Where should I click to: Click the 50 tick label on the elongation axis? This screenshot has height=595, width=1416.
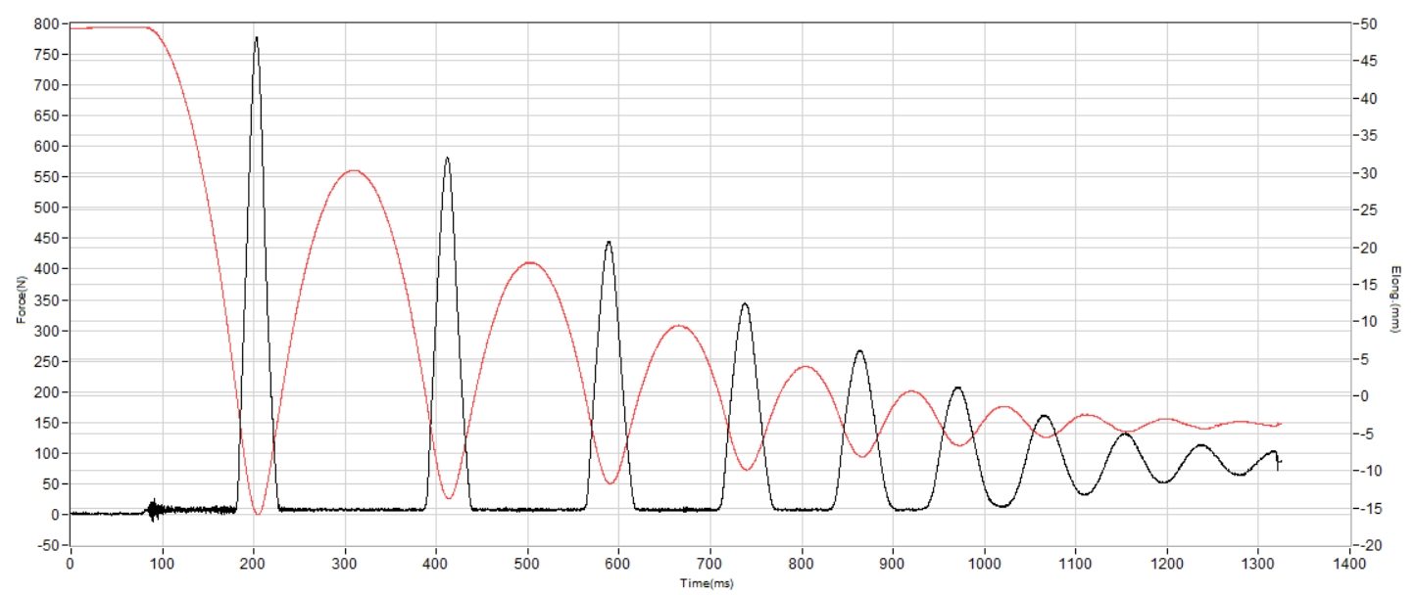pyautogui.click(x=1368, y=23)
